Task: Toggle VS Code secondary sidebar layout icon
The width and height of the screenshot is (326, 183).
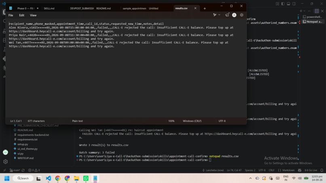Action: click(x=294, y=4)
